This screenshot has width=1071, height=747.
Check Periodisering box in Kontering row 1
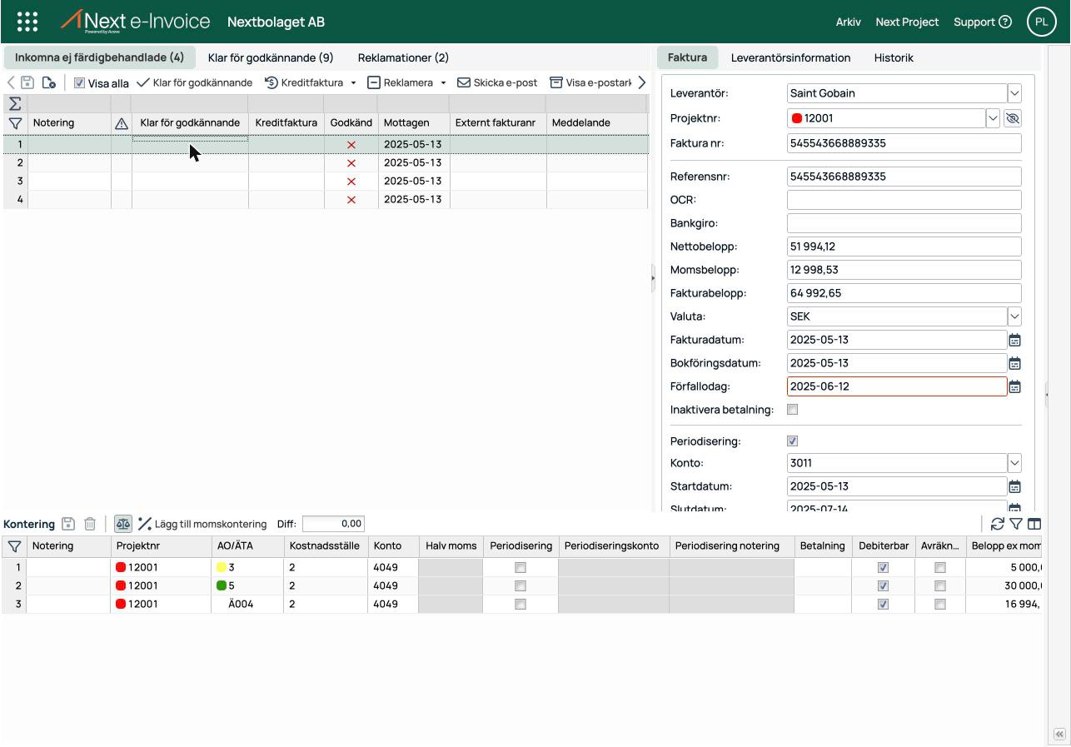click(x=521, y=568)
